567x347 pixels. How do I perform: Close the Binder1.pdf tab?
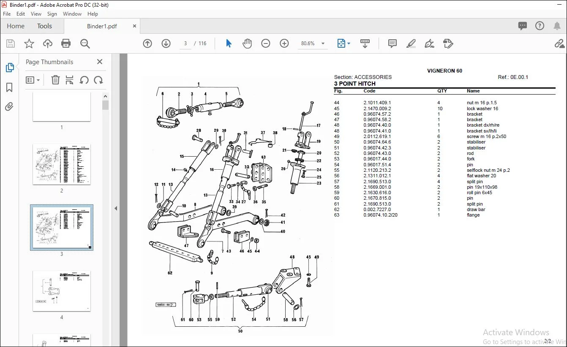pos(135,26)
